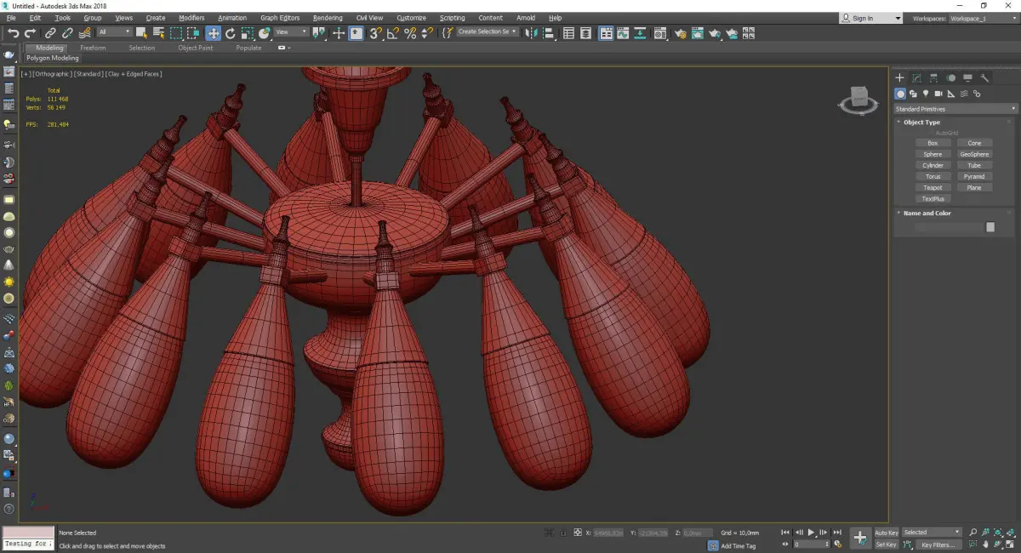Switch to the Modify command panel
Screen dimensions: 1021x553
pos(916,78)
